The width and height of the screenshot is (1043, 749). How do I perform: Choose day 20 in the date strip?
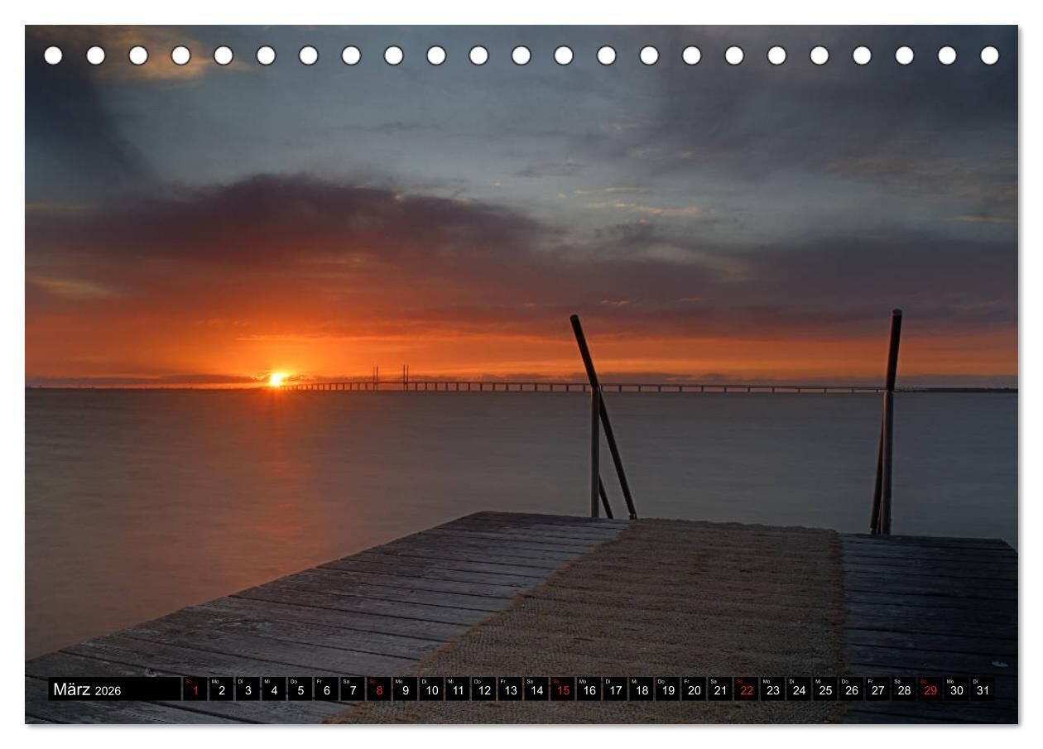click(x=694, y=689)
